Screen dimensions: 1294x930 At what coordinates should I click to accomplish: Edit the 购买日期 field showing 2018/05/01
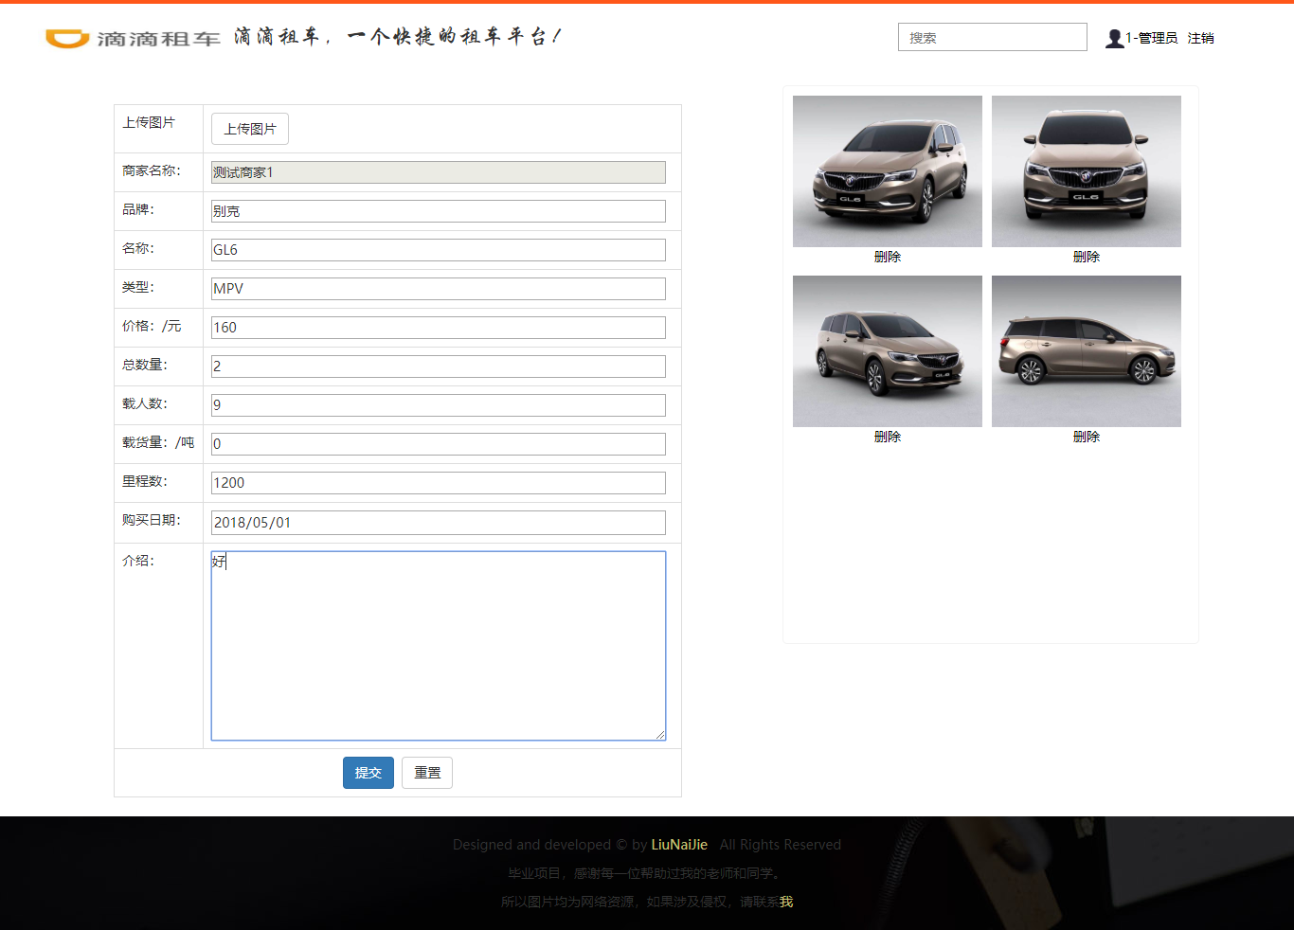(438, 523)
